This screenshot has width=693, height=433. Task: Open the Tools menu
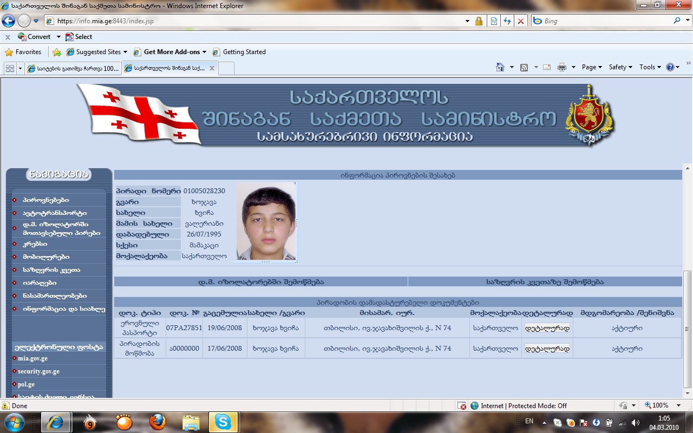click(x=650, y=67)
